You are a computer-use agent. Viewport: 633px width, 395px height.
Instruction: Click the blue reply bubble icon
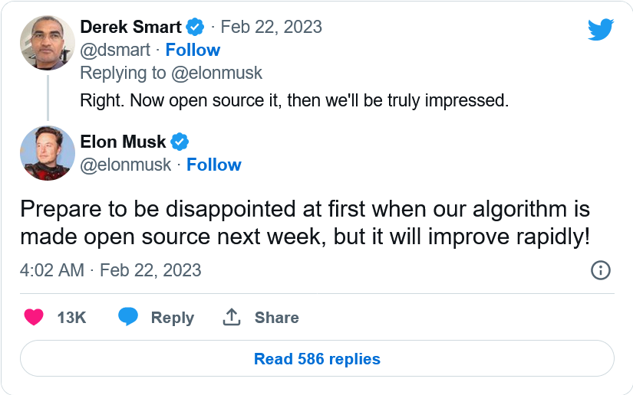pyautogui.click(x=128, y=317)
